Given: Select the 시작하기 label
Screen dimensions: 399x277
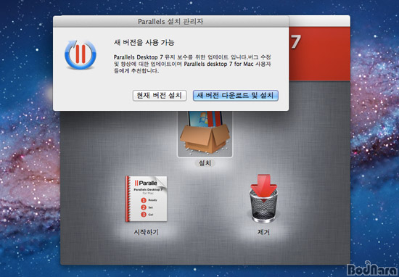Looking at the screenshot, I should point(146,232).
